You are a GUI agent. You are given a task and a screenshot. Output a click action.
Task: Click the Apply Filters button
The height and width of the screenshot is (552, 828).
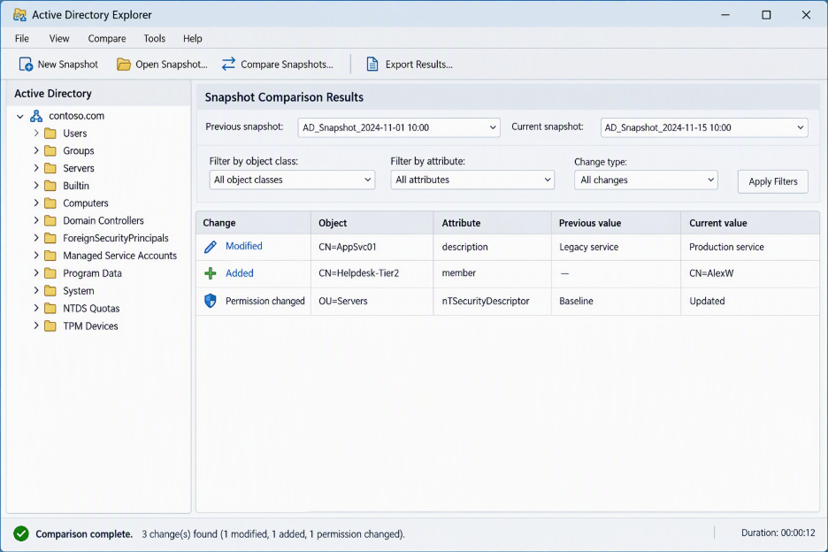pyautogui.click(x=772, y=181)
